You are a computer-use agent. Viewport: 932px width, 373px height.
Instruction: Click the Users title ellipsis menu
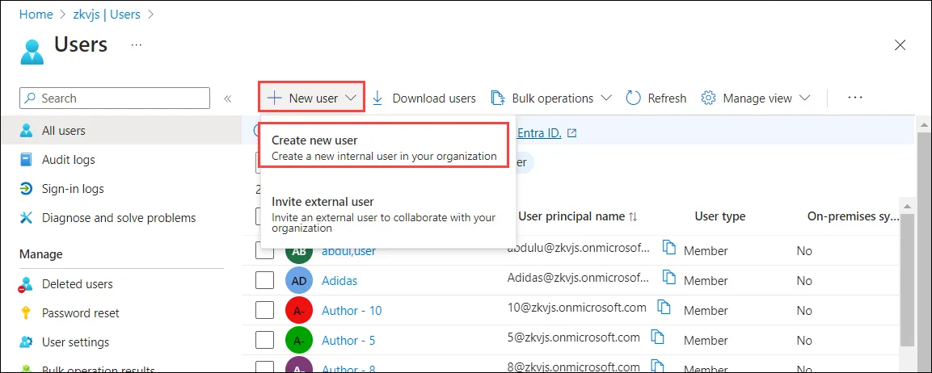tap(136, 45)
